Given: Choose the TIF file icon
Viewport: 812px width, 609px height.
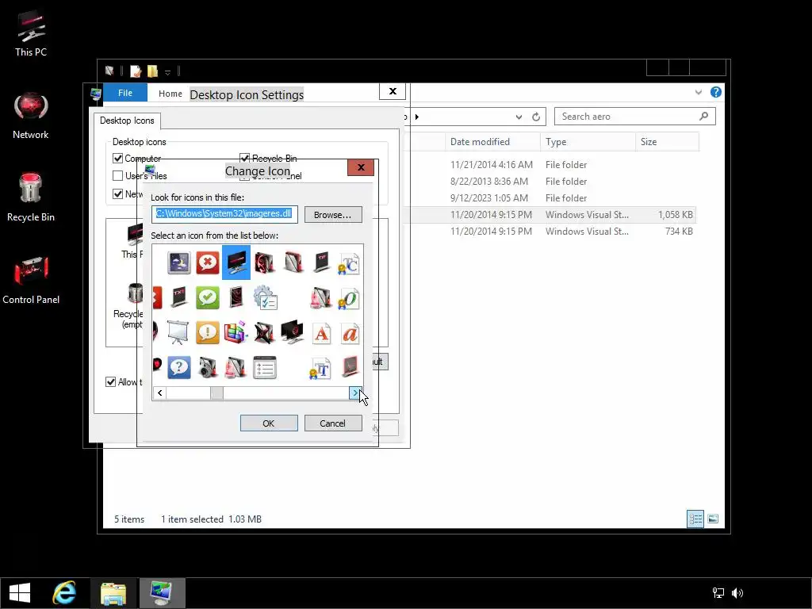Looking at the screenshot, I should [321, 263].
